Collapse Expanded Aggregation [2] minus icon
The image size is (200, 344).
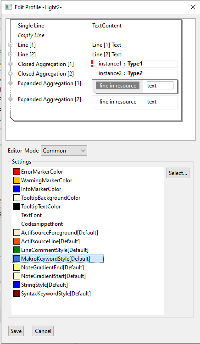pos(11,99)
